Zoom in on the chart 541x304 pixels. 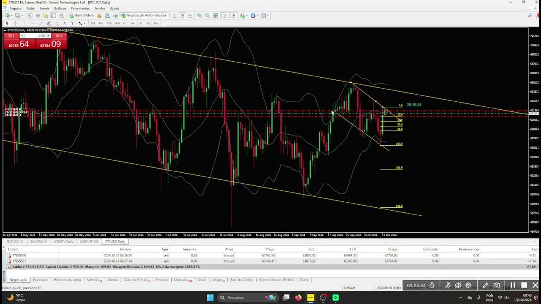point(199,16)
